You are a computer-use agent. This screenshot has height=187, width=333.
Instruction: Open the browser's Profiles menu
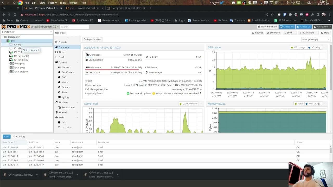tap(73, 3)
